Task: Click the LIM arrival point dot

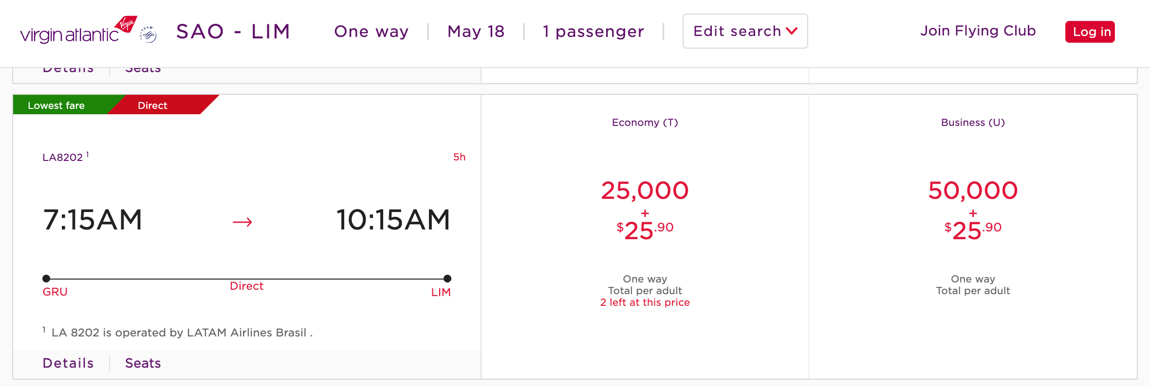Action: click(447, 279)
